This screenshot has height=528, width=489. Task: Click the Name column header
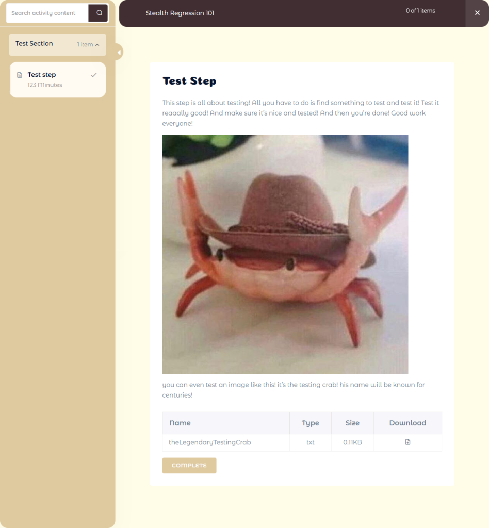[180, 423]
